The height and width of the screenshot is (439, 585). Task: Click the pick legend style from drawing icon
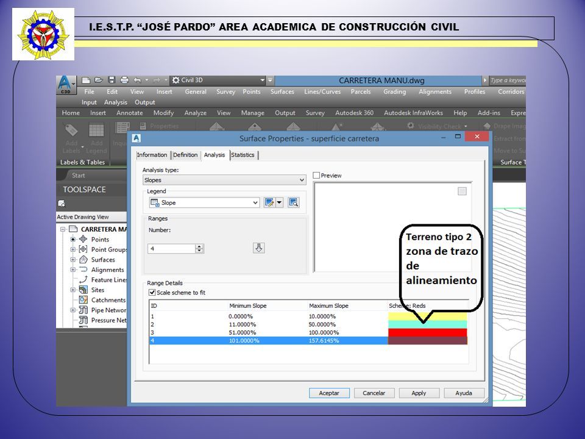coord(294,202)
